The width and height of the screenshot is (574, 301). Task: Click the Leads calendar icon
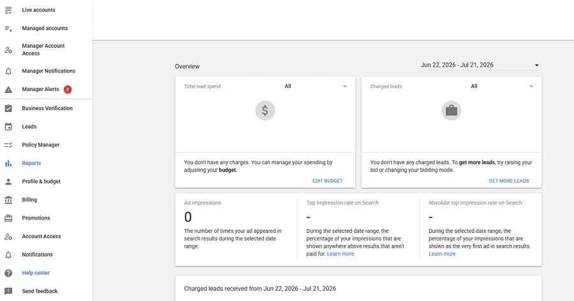tap(8, 127)
